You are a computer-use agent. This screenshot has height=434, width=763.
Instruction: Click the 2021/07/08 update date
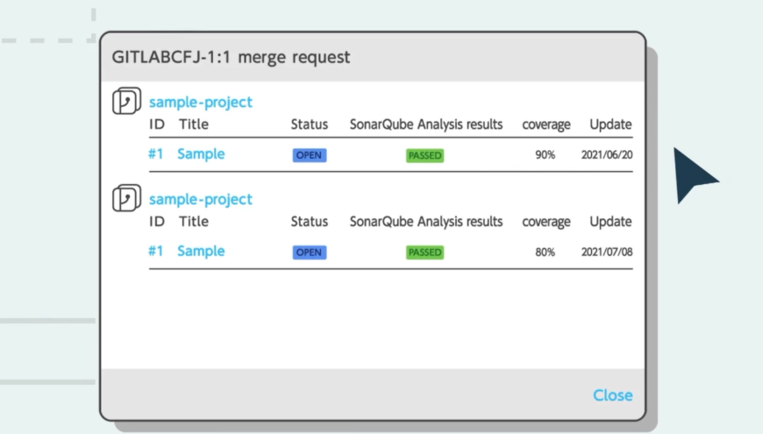pos(607,252)
